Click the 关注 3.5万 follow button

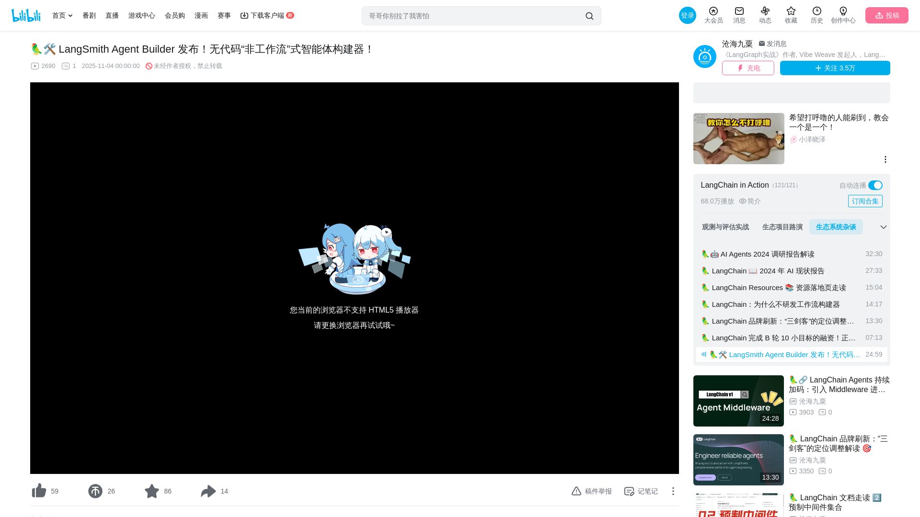click(x=835, y=68)
